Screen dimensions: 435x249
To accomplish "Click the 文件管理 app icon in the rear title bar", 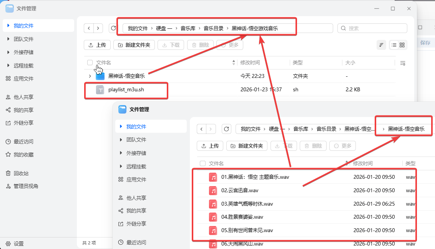I will click(10, 8).
